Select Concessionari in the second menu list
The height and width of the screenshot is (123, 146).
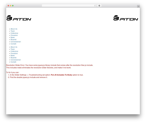click(x=16, y=60)
